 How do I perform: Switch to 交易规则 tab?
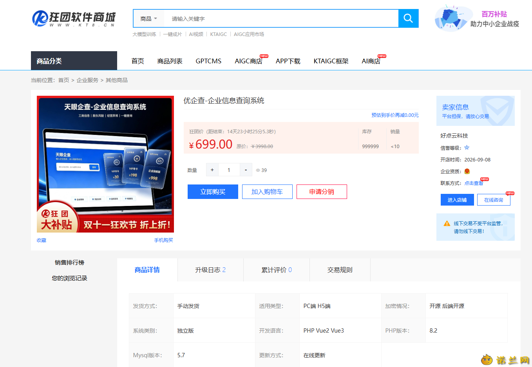[340, 270]
